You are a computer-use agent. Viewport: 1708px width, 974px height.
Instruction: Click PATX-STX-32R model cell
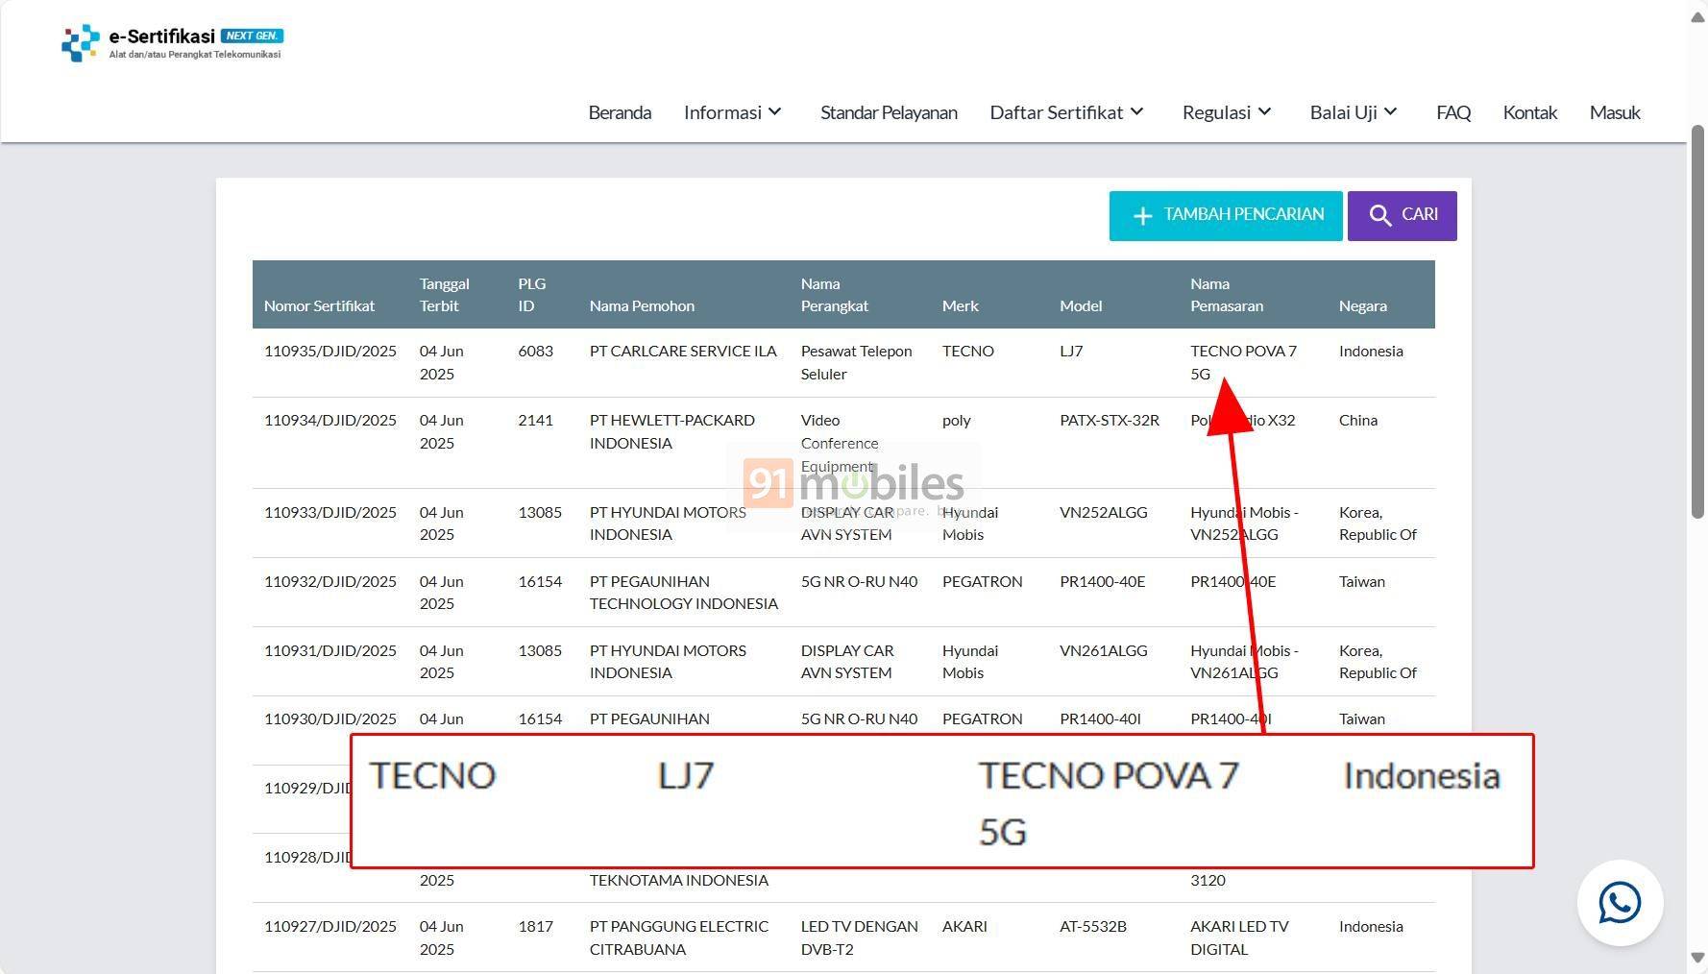coord(1110,420)
